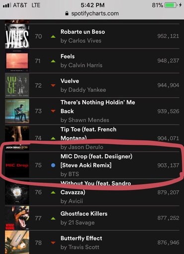This screenshot has width=184, height=254.
Task: Open the Robarte un Beso song title
Action: tap(83, 32)
